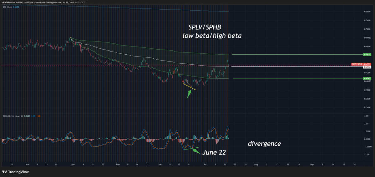Viewport: 375px width, 177px height.
Task: Click the red 0.4393 current price label
Action: tap(367, 64)
